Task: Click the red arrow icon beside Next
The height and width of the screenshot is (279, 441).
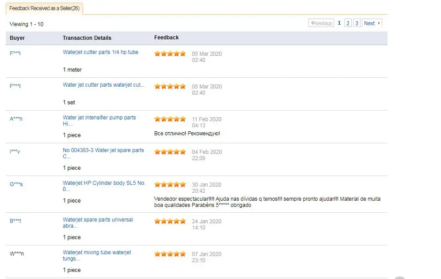Action: [x=379, y=23]
